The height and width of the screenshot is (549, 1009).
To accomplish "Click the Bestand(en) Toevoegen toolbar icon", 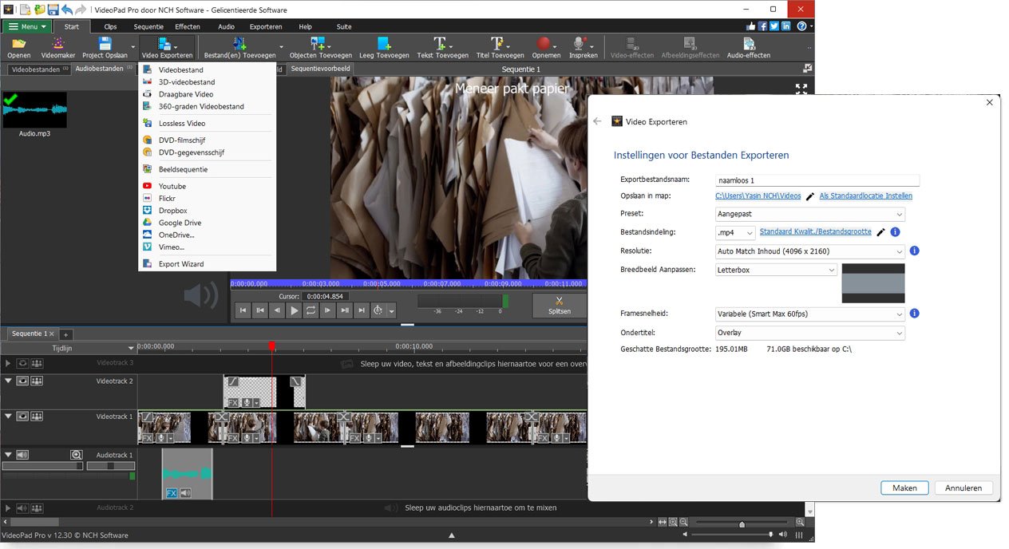I will coord(238,43).
